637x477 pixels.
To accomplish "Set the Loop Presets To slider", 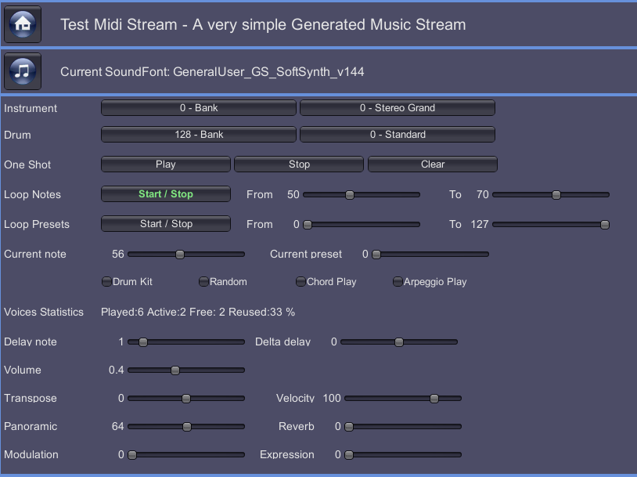I will (x=551, y=225).
